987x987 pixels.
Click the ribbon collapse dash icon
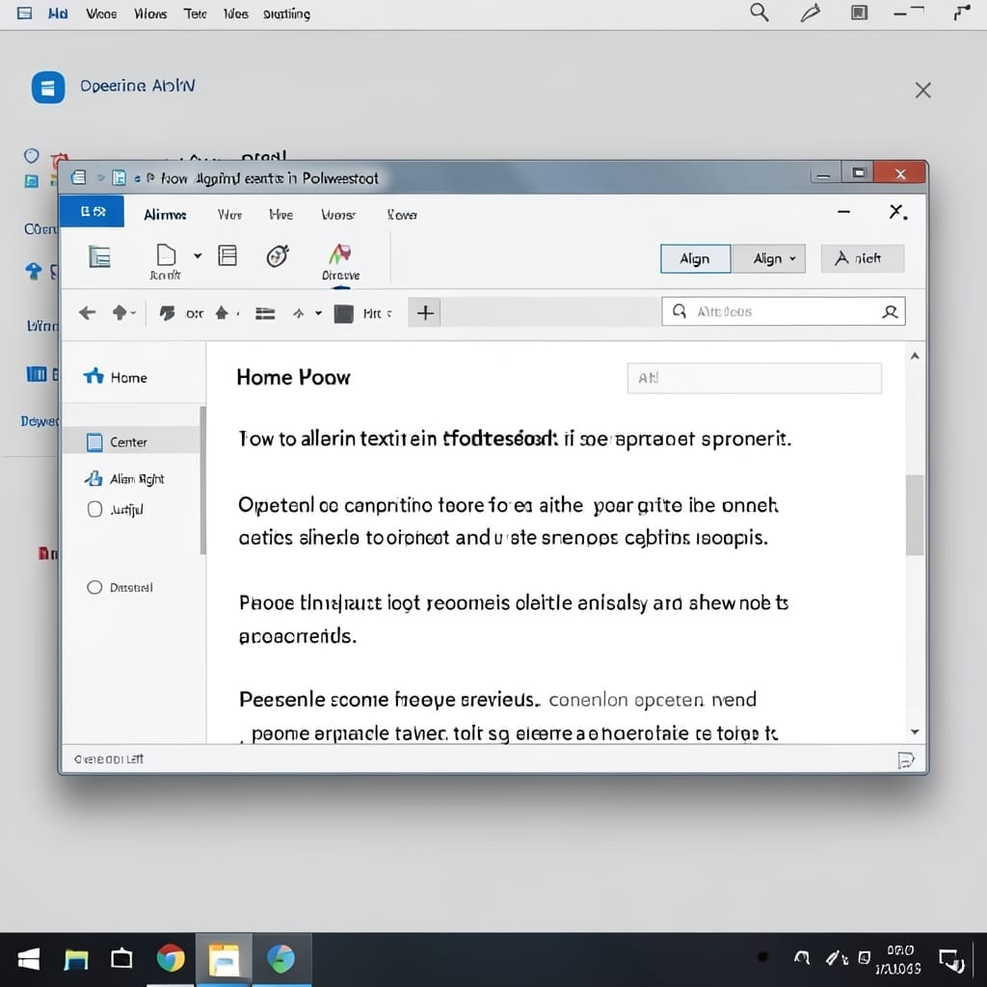pyautogui.click(x=844, y=212)
